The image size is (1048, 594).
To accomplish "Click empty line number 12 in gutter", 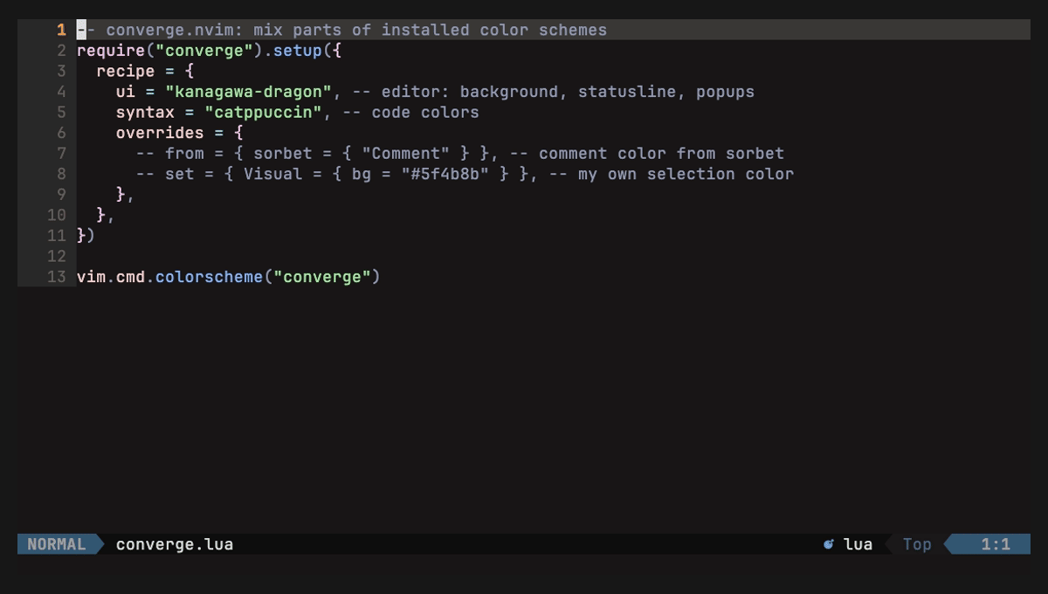I will point(57,256).
